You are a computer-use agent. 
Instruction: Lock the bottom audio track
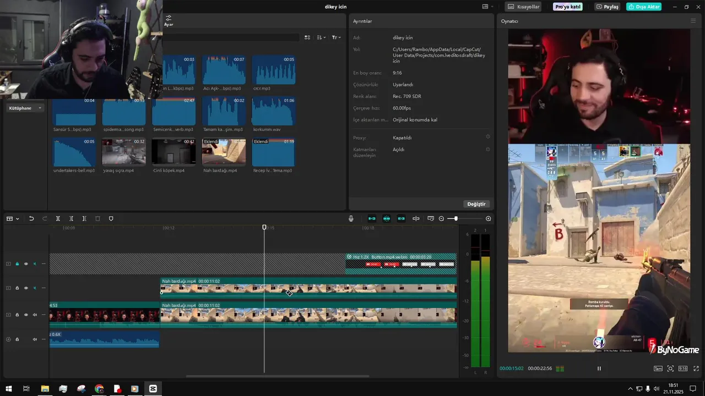pos(17,339)
